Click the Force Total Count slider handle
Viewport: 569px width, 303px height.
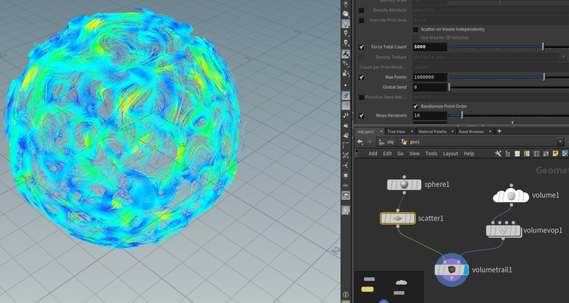tap(543, 47)
